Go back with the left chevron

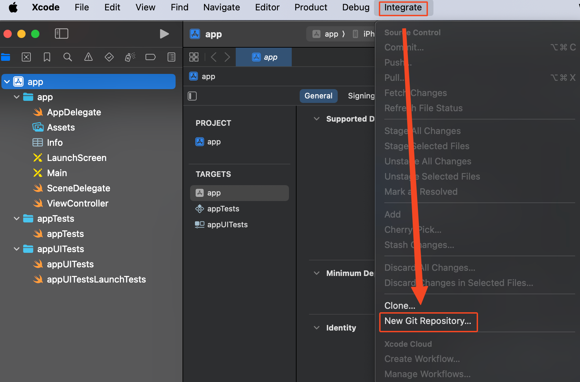tap(214, 57)
